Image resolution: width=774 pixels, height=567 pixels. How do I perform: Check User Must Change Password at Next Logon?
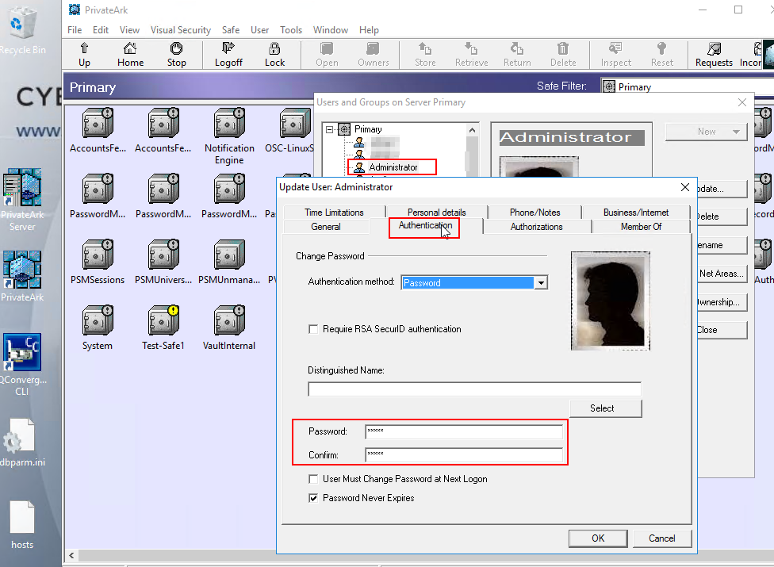[x=313, y=479]
